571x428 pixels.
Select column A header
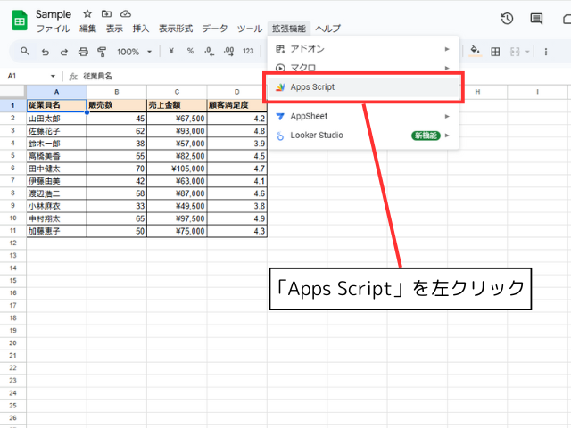[56, 92]
